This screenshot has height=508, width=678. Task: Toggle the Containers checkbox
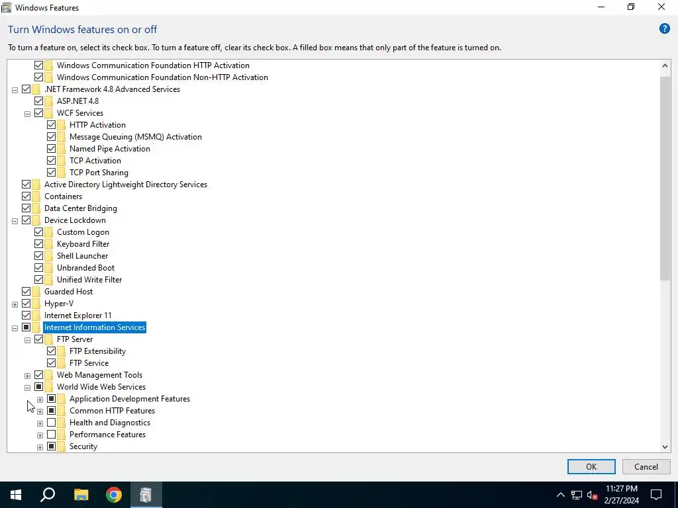(x=26, y=196)
